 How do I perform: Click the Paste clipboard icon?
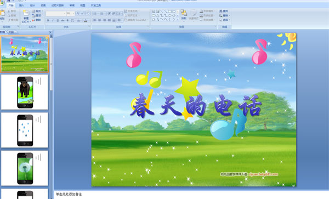2,13
